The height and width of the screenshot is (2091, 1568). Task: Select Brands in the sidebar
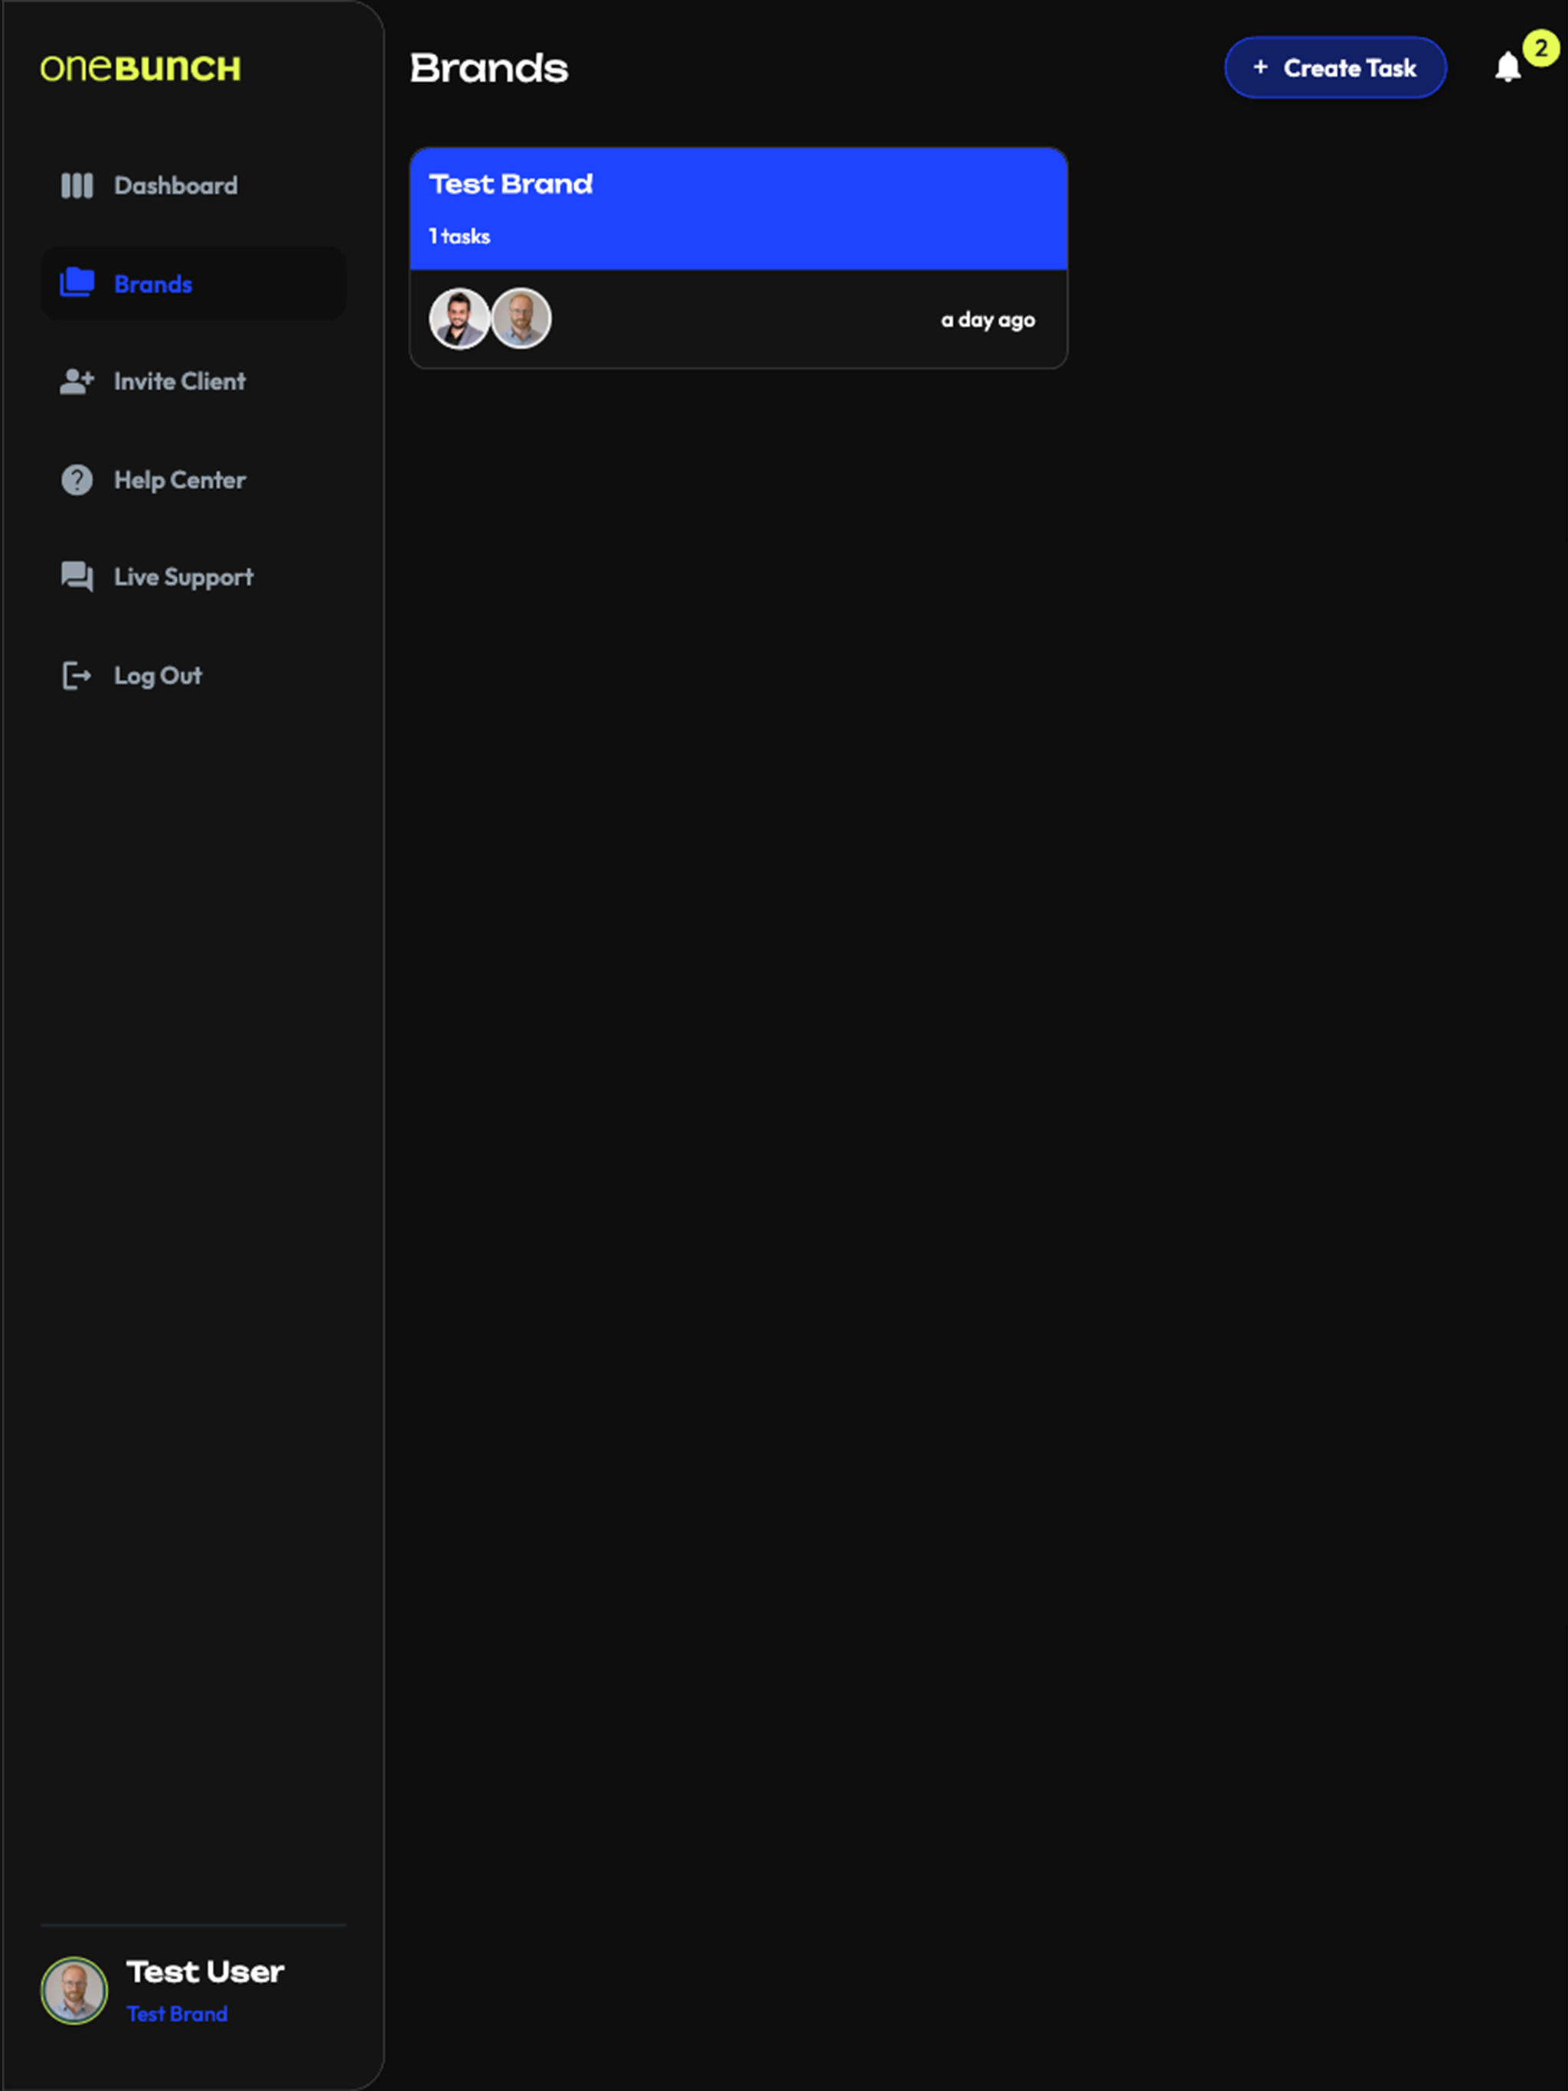coord(194,284)
